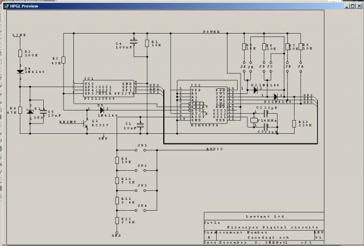Click the HPGL Preview title bar icon

(x=5, y=5)
